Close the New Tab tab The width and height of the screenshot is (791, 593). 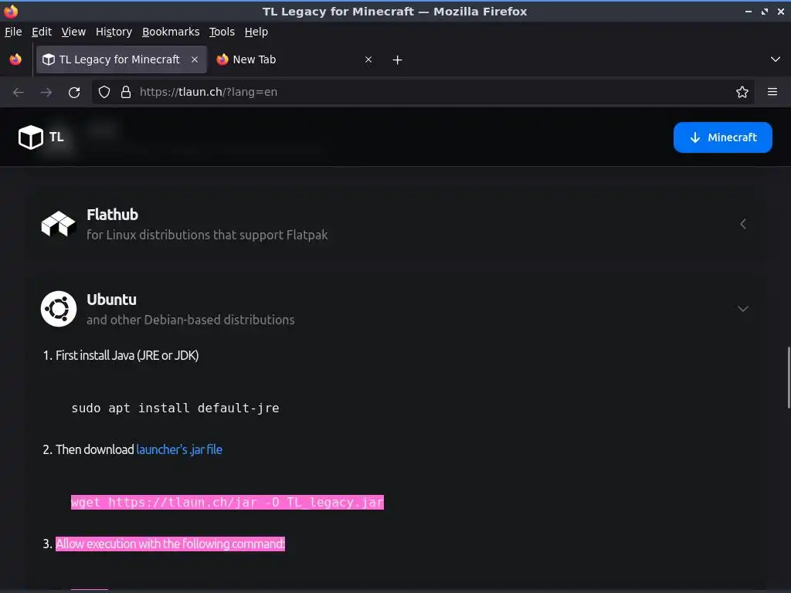(x=368, y=59)
